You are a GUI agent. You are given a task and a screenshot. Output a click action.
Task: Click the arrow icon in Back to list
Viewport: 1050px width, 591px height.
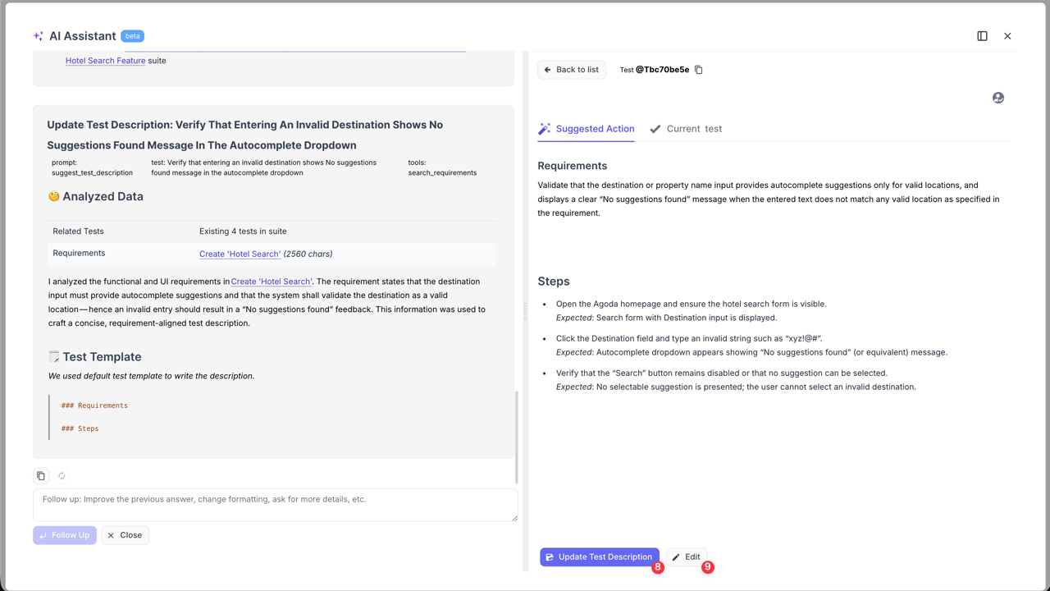[x=548, y=70]
